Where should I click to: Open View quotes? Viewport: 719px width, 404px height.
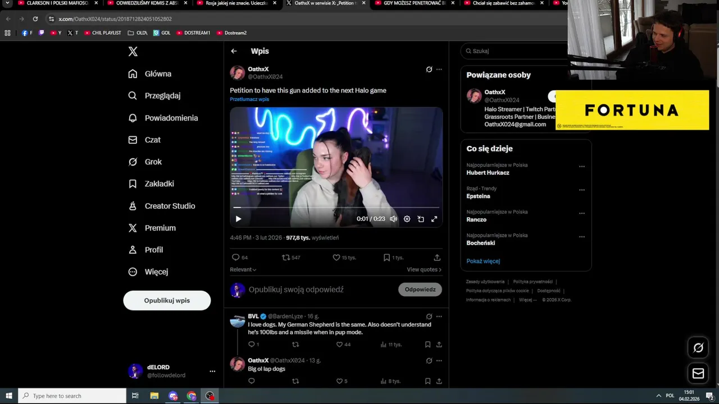tap(424, 270)
